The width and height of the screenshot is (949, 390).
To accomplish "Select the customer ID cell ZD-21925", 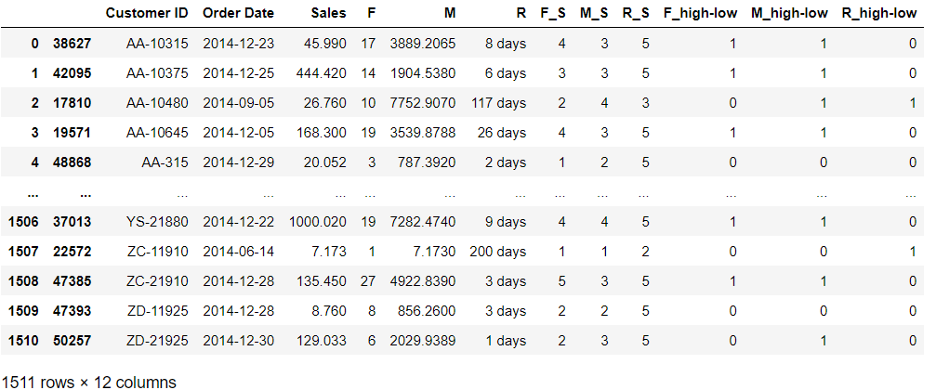I will click(158, 341).
